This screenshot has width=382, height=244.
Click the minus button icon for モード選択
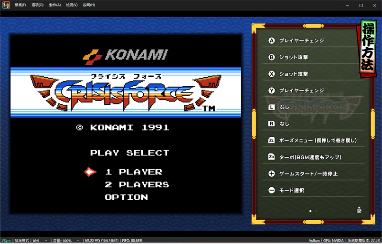point(271,190)
